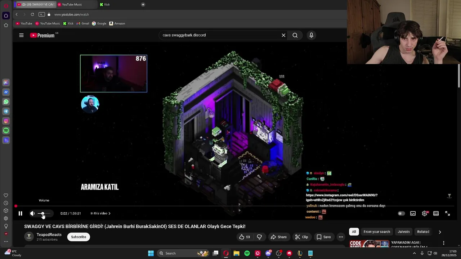
Task: Go back to the previous page
Action: (17, 14)
